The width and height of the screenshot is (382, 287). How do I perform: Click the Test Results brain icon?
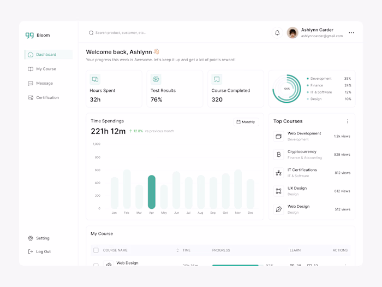(x=156, y=79)
